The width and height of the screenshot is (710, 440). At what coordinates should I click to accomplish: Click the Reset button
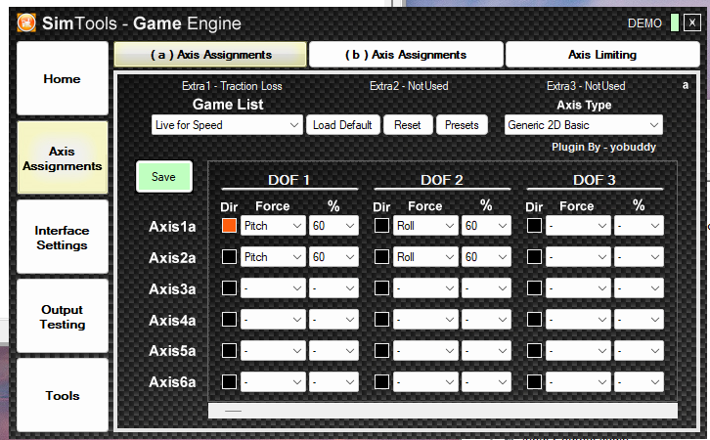click(x=407, y=125)
